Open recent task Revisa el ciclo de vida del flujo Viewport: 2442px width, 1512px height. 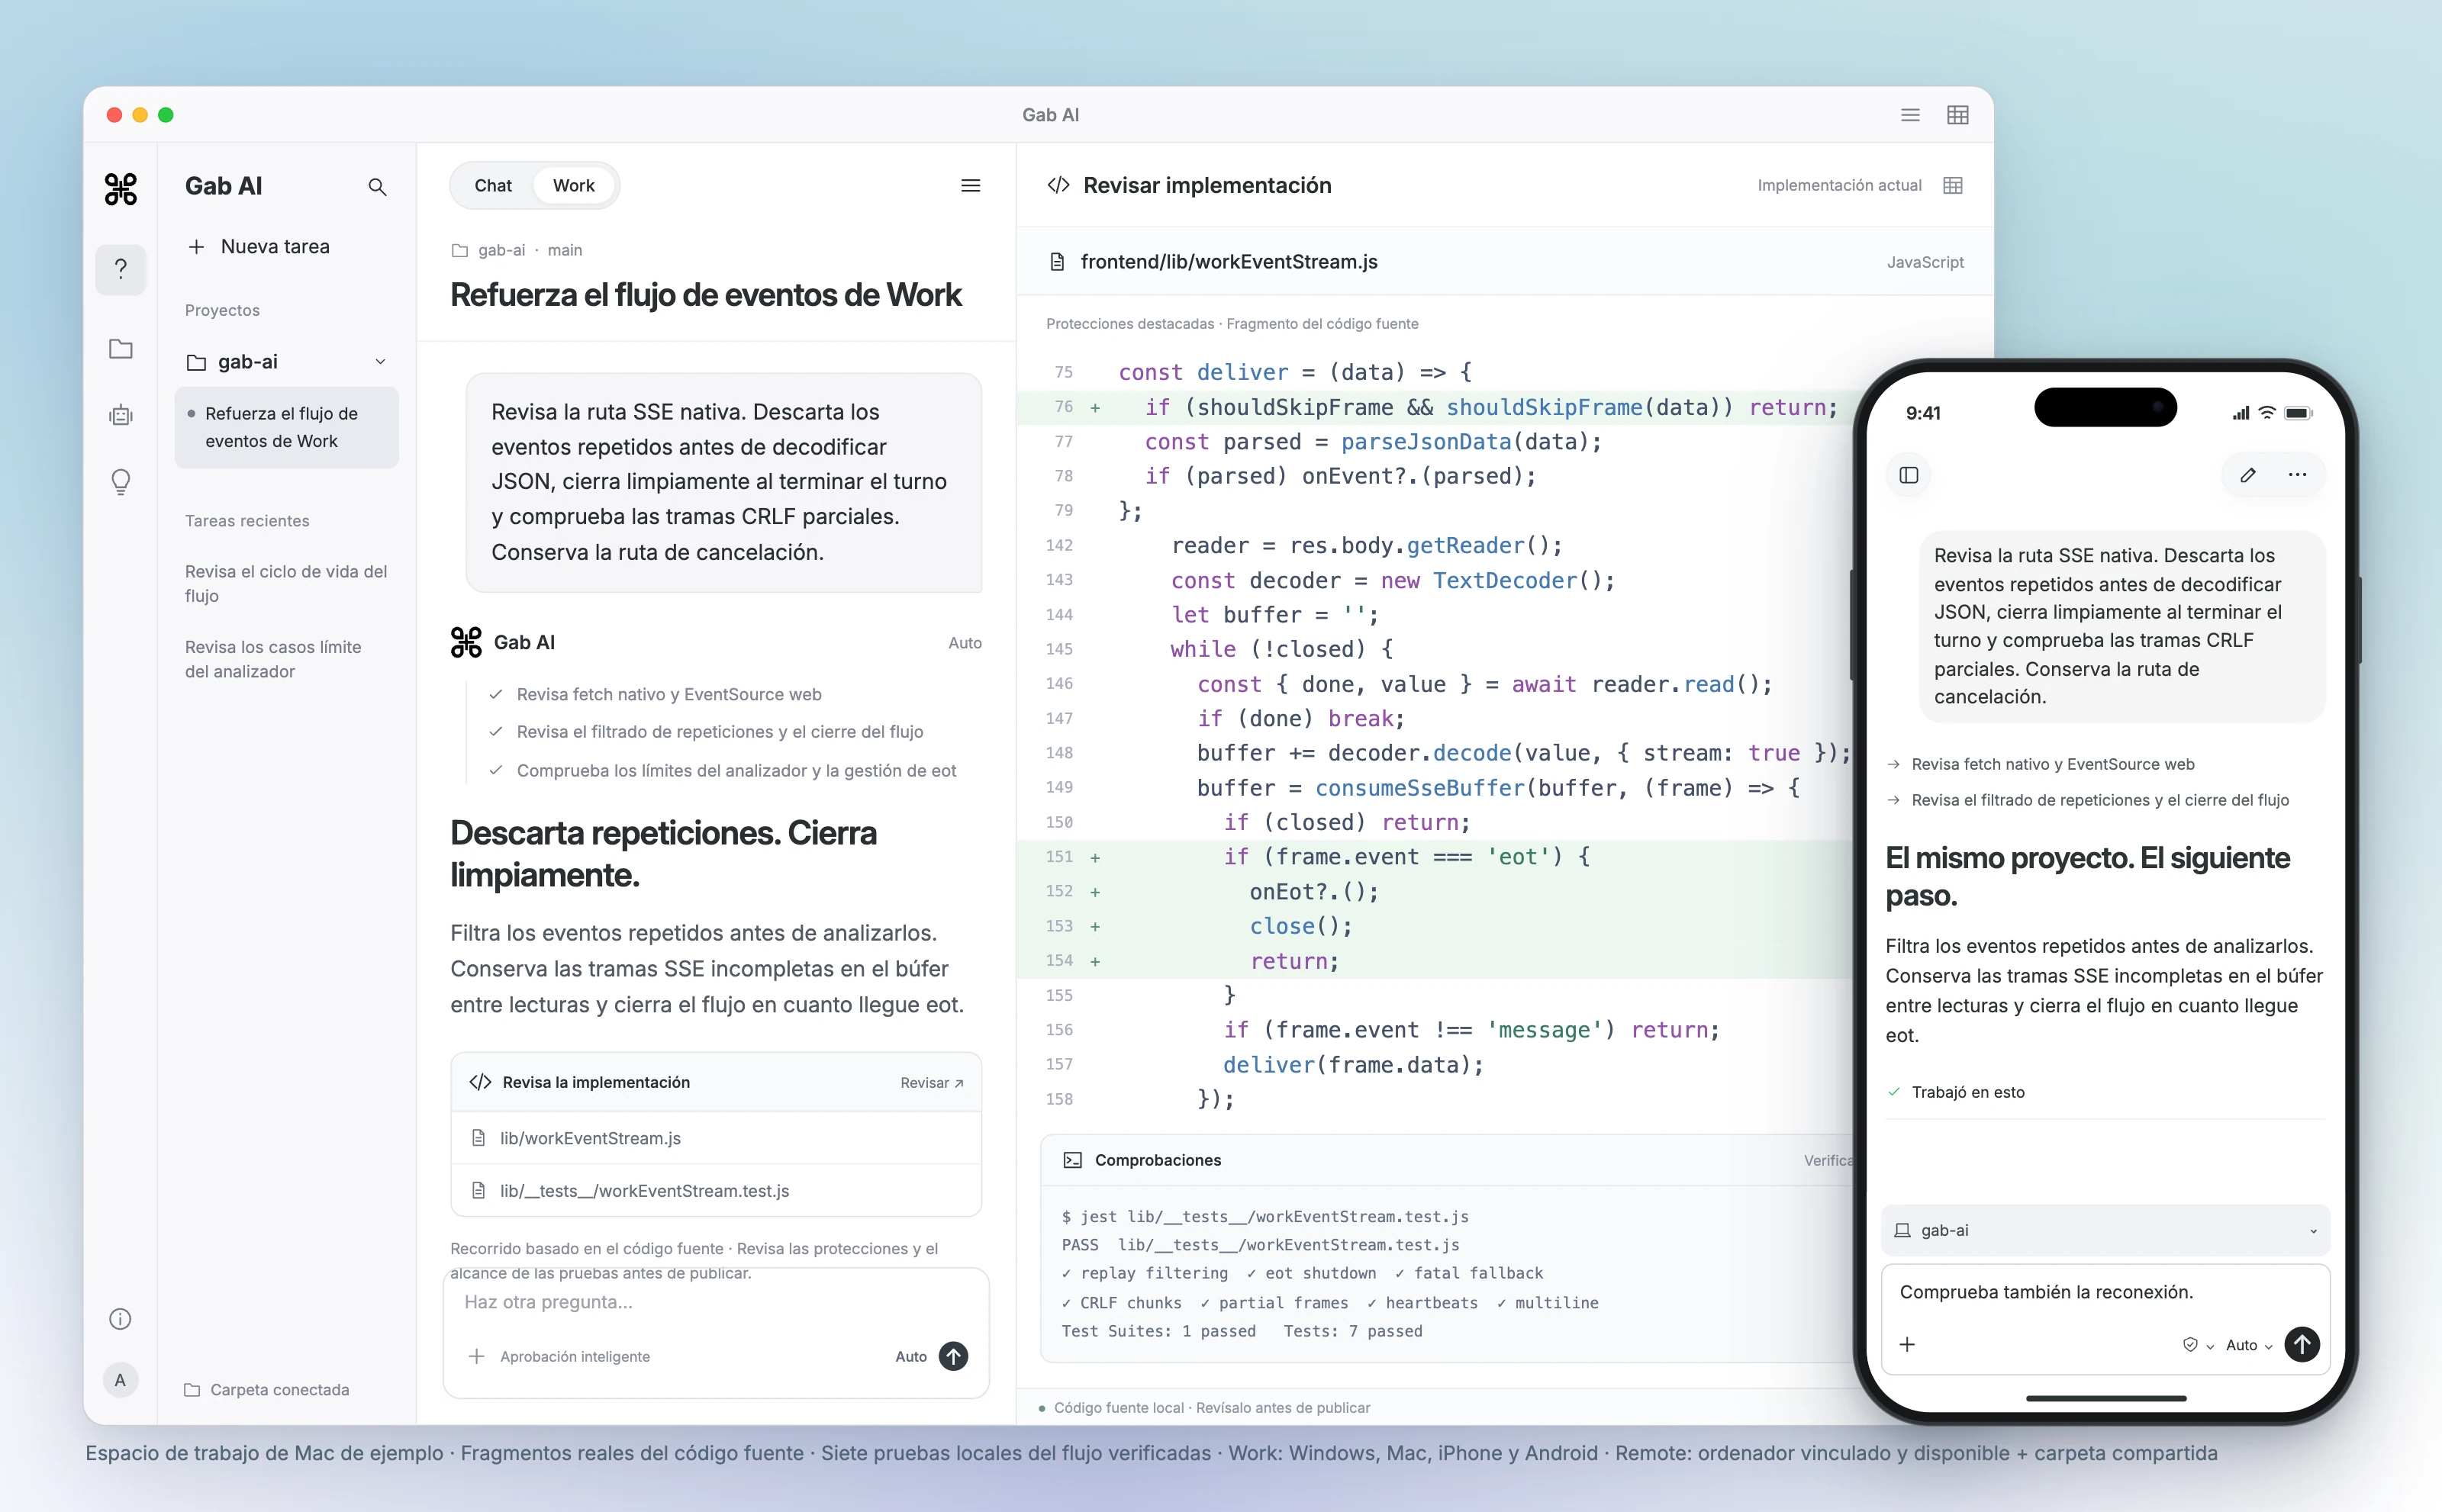coord(286,584)
